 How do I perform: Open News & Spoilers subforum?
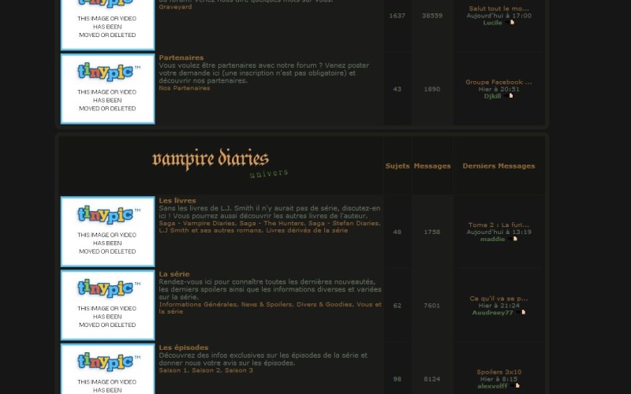point(267,304)
